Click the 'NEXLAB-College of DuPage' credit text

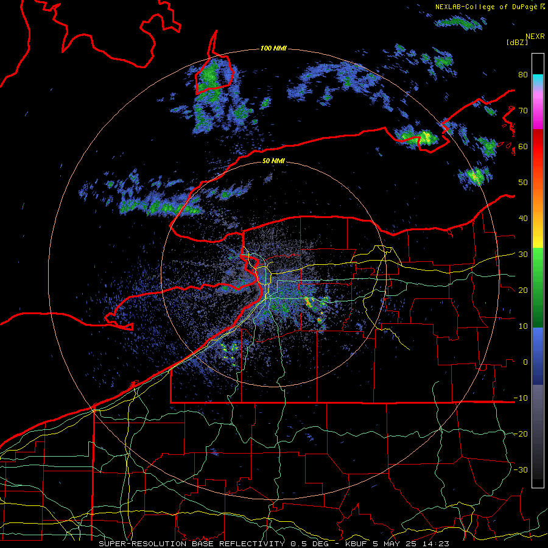pyautogui.click(x=486, y=7)
